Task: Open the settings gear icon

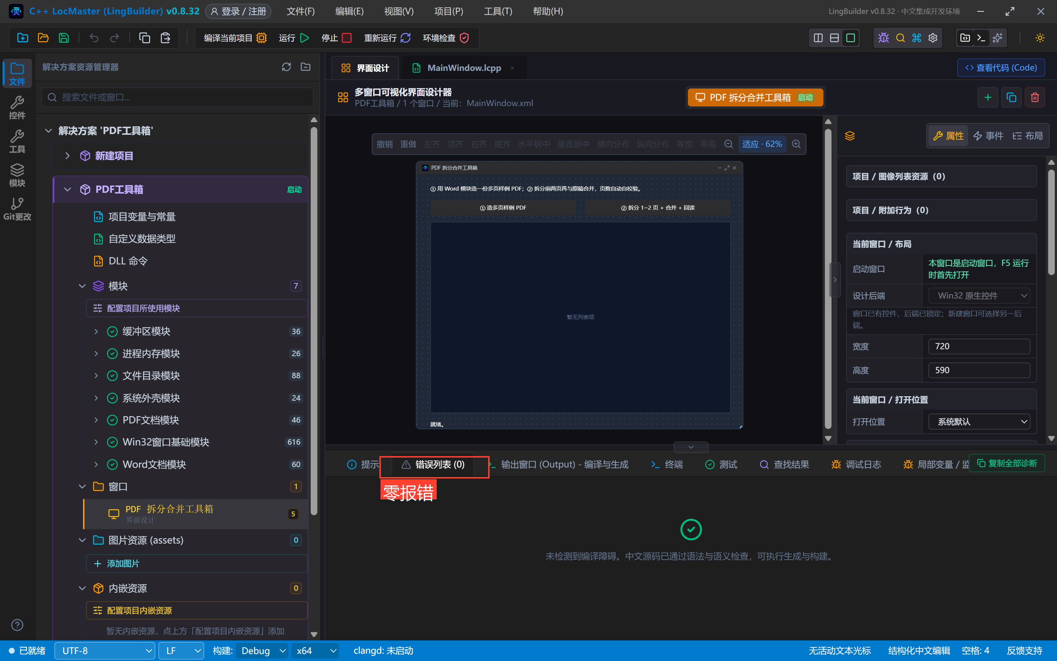Action: point(933,38)
